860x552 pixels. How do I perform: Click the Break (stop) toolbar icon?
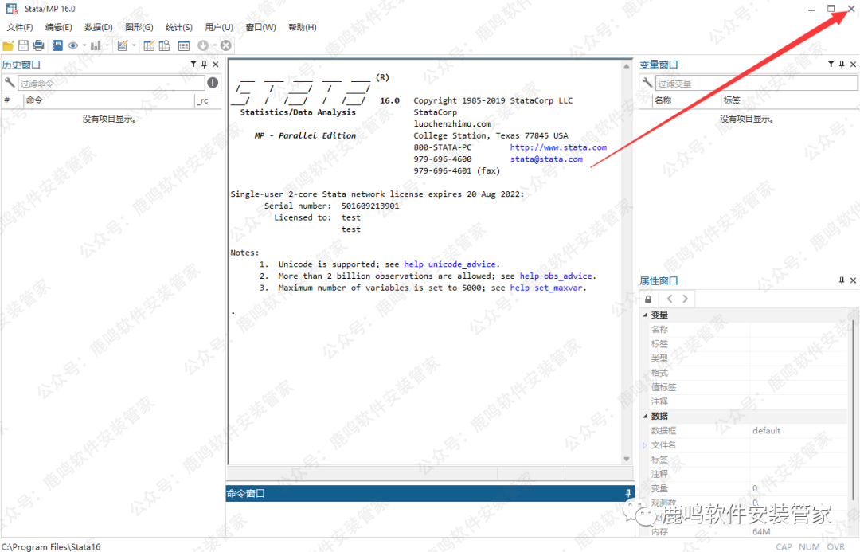point(226,45)
